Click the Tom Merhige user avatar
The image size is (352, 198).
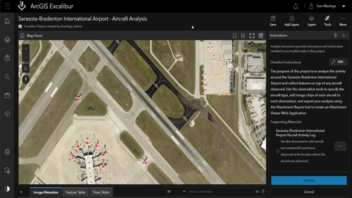point(311,6)
